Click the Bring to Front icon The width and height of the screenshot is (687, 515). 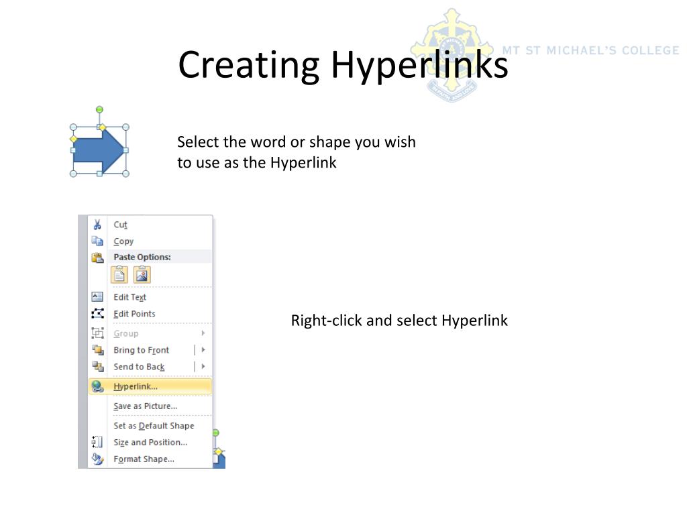(x=98, y=350)
